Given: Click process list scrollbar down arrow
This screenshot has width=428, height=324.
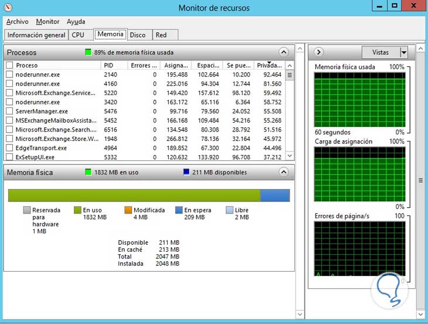Looking at the screenshot, I should point(290,156).
